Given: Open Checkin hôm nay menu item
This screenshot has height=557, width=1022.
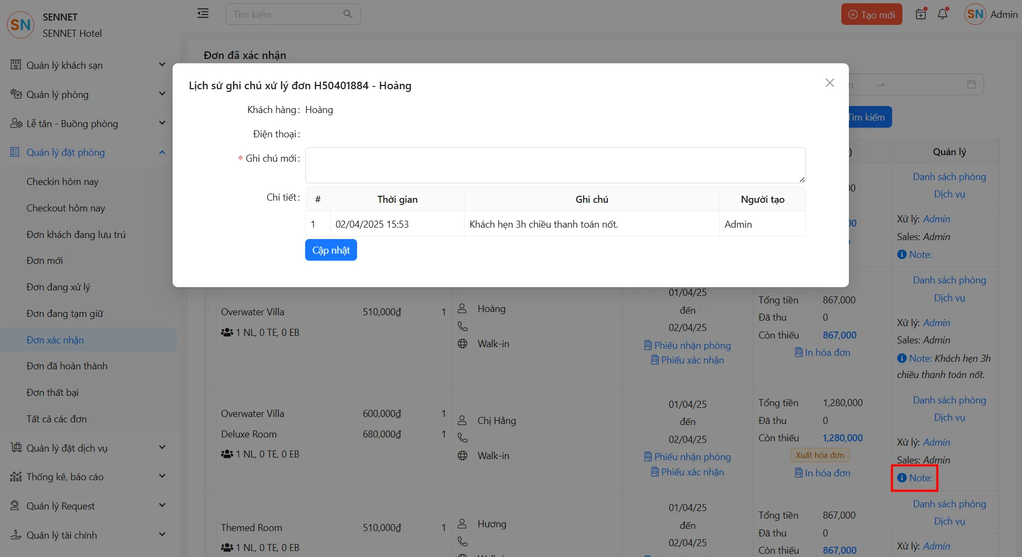Looking at the screenshot, I should click(x=62, y=182).
